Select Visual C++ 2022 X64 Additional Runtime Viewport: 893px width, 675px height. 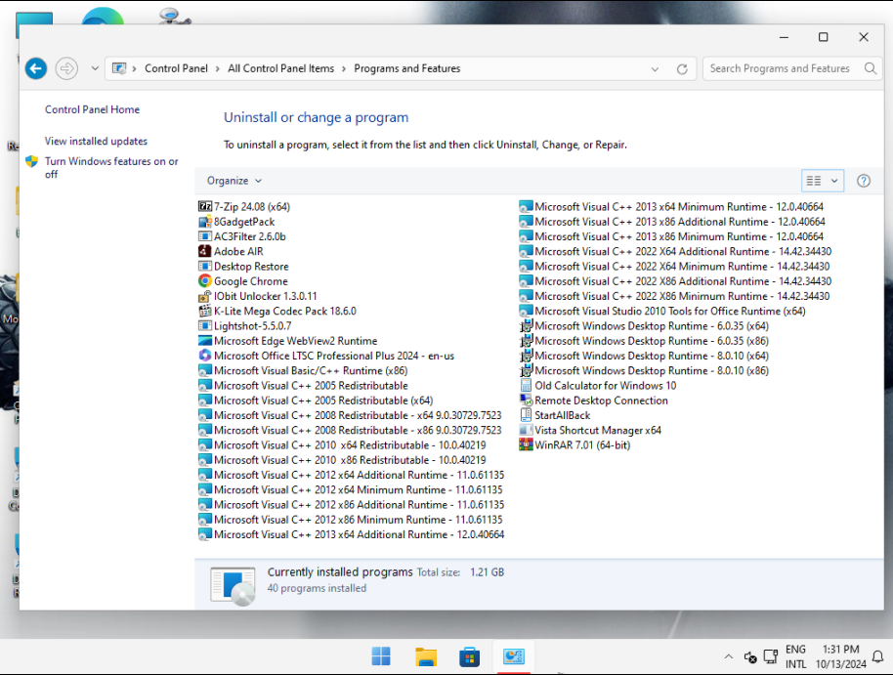tap(675, 251)
